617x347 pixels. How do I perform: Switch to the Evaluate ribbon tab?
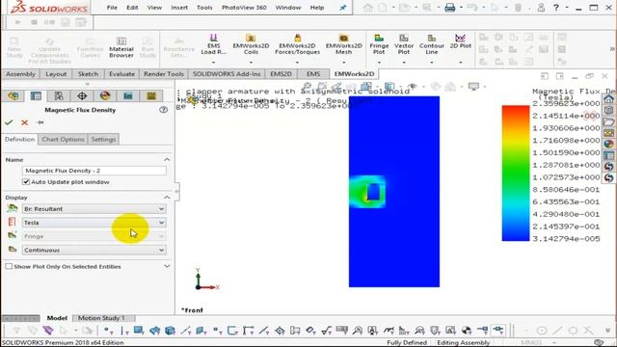121,74
